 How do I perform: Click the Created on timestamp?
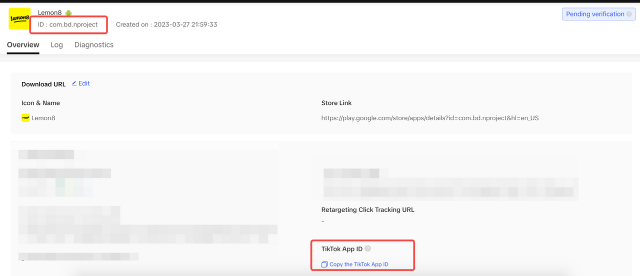(166, 24)
